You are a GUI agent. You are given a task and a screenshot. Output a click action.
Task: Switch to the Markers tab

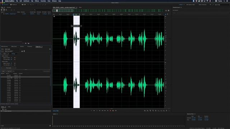(x=22, y=47)
